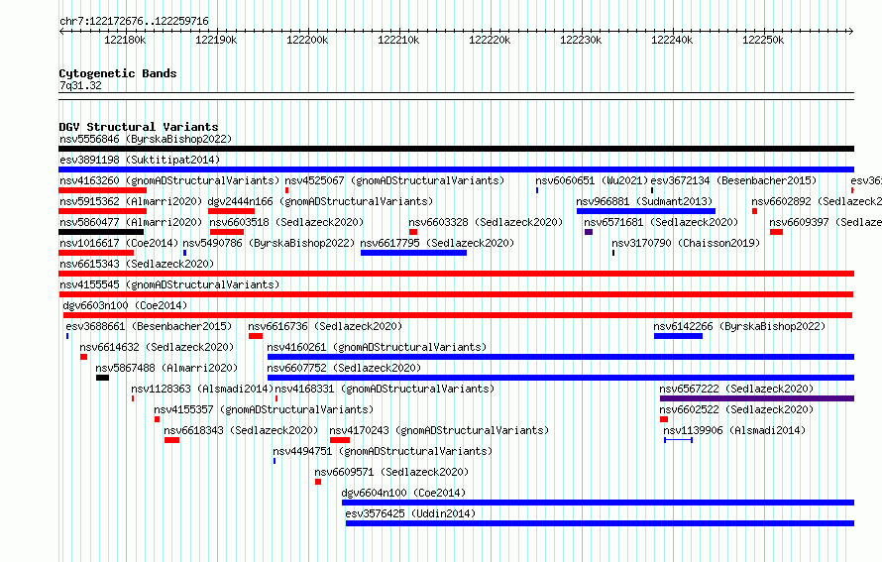Viewport: 882px width, 562px height.
Task: Select nsv6617795 (Sedlazeck2020) label
Action: point(437,243)
